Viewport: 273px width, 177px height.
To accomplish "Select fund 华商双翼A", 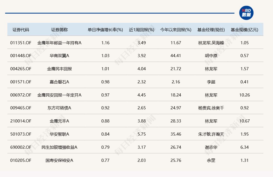I will 59,56.
